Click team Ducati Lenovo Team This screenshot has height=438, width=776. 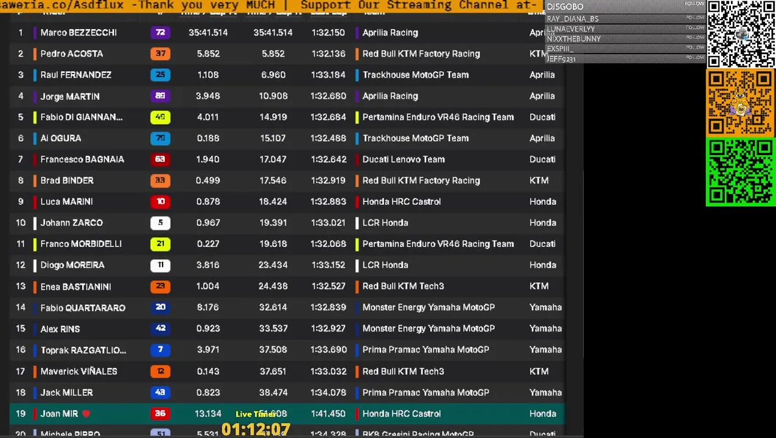pos(404,159)
